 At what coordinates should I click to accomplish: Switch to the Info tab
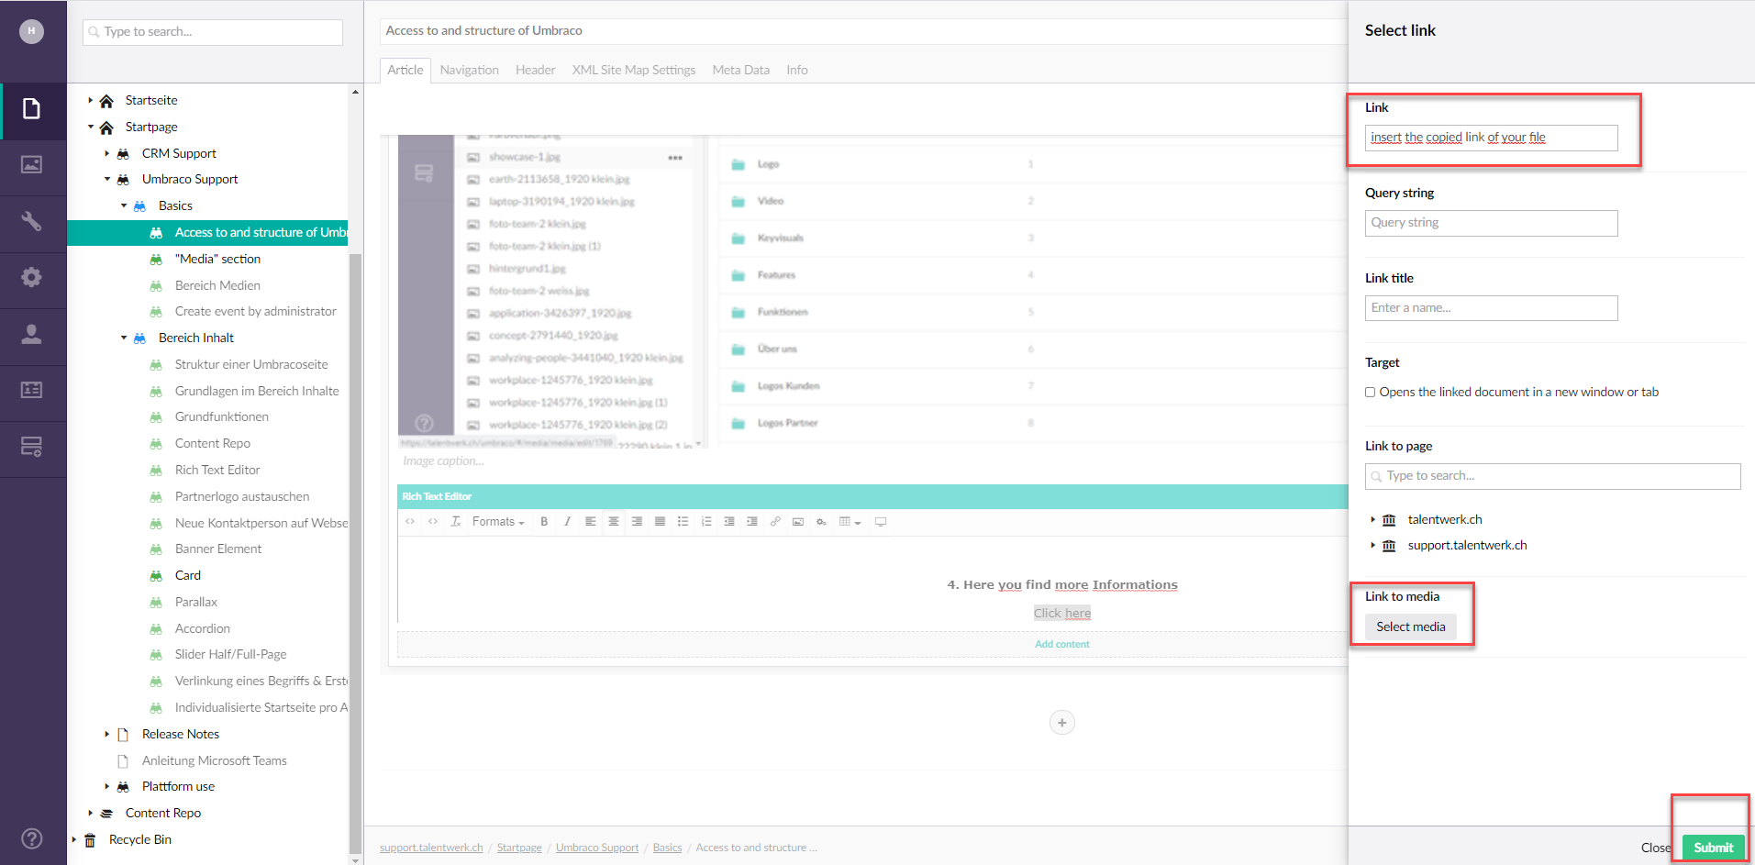[797, 70]
